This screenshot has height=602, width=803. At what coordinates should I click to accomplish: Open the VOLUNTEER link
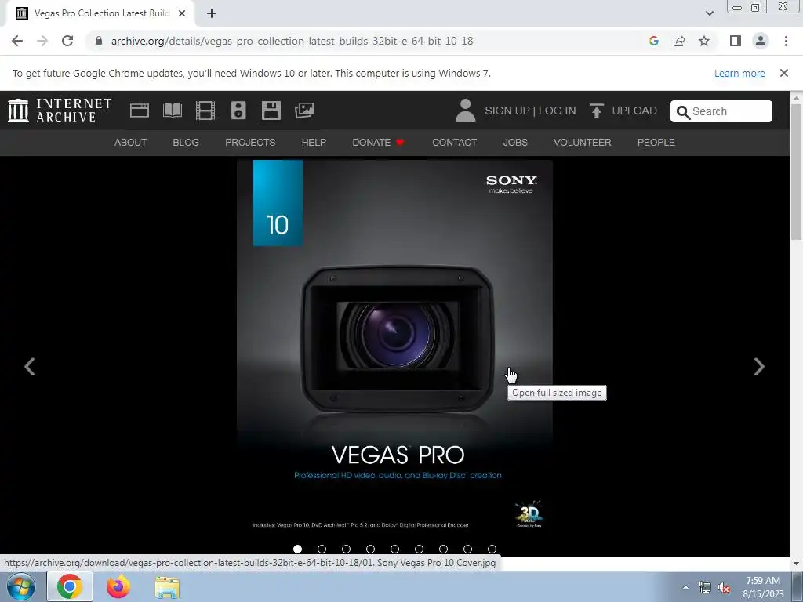pyautogui.click(x=583, y=143)
